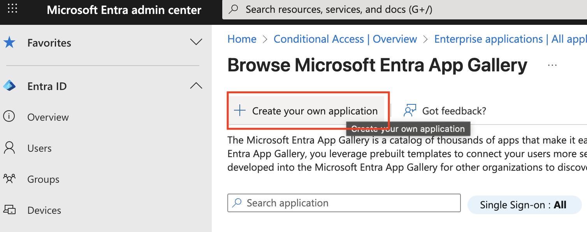This screenshot has height=232, width=587.
Task: Click the Overview info icon
Action: 9,116
